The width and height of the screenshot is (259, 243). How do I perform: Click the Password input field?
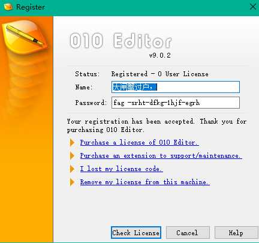[x=176, y=103]
